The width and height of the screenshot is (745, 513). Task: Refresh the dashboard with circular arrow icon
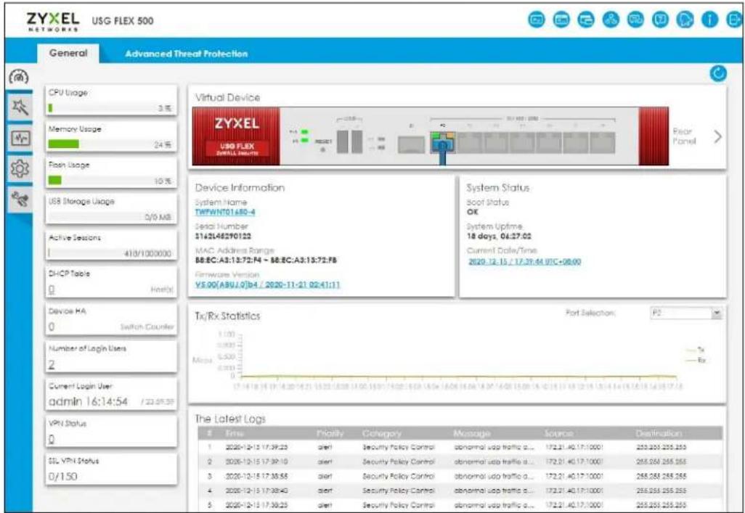pyautogui.click(x=718, y=73)
